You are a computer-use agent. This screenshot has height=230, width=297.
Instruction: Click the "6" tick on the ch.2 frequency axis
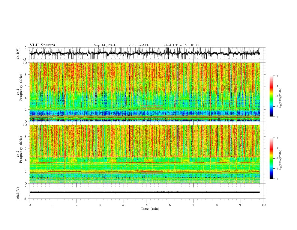click(26, 148)
